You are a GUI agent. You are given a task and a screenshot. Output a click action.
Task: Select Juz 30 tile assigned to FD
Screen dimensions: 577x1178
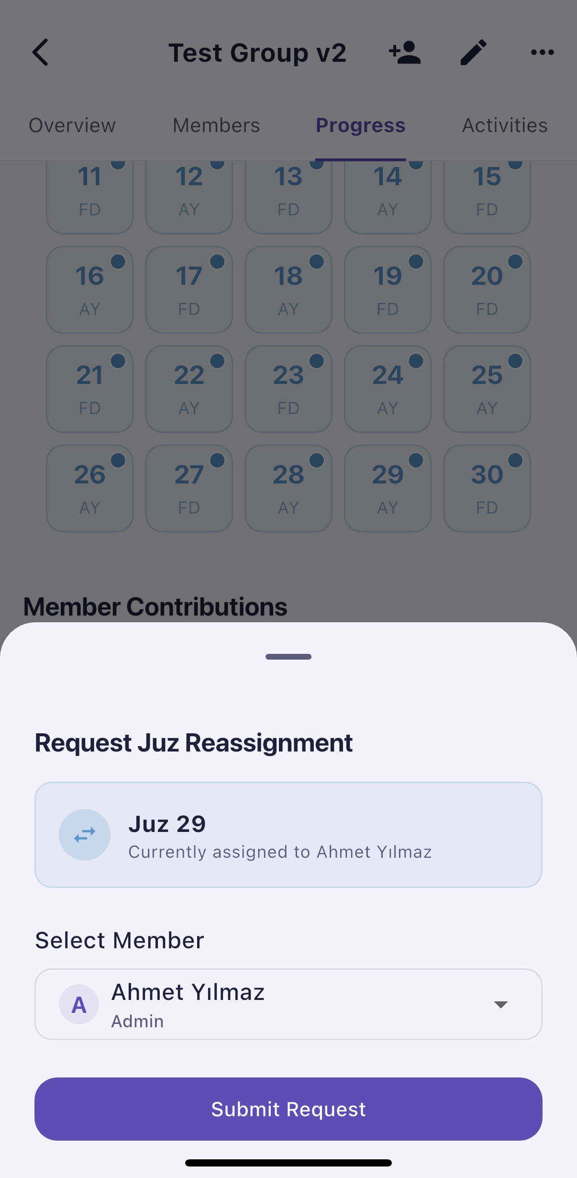pos(487,488)
